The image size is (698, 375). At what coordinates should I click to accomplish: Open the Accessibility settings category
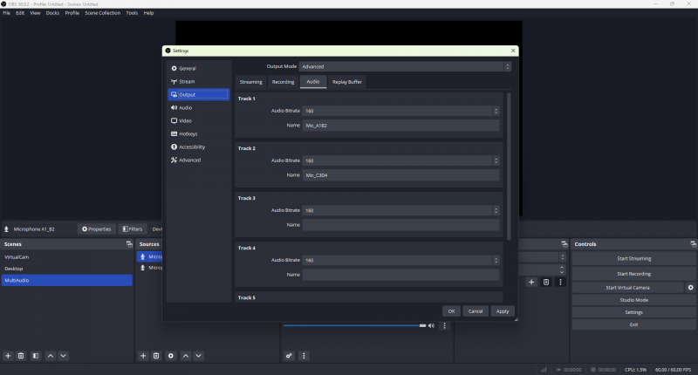coord(199,147)
